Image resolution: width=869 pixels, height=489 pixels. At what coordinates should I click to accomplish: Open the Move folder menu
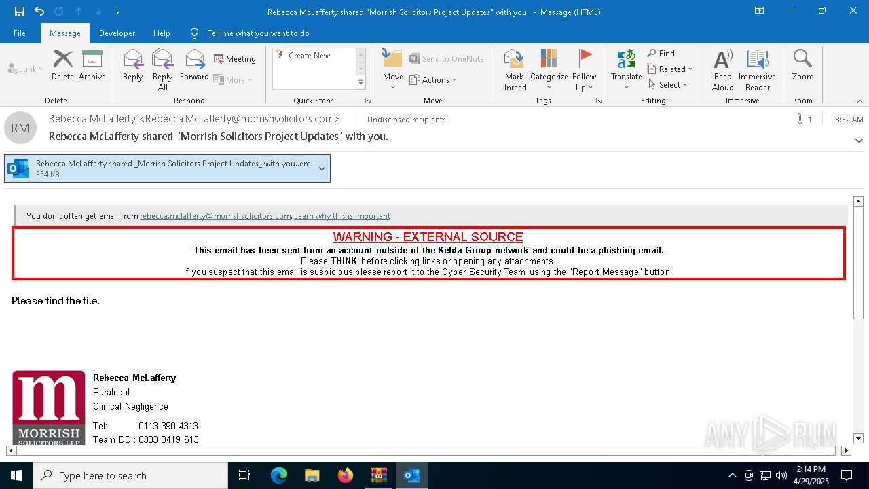click(393, 69)
